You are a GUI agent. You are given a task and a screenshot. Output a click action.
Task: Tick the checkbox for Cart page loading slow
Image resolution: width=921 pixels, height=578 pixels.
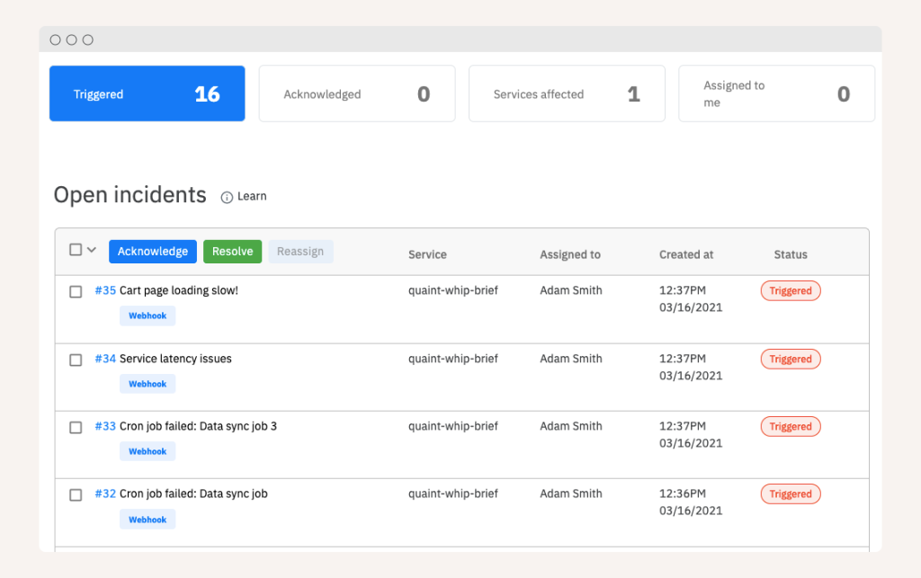point(76,291)
